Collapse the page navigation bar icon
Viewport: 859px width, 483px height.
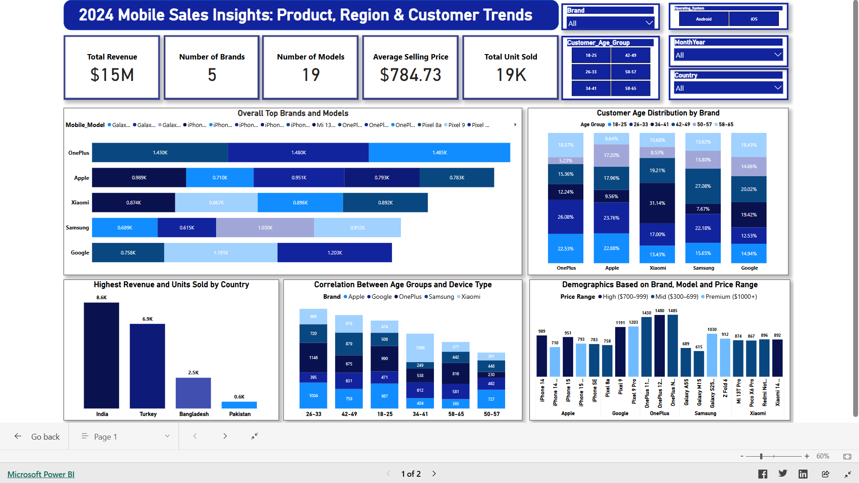[x=255, y=436]
